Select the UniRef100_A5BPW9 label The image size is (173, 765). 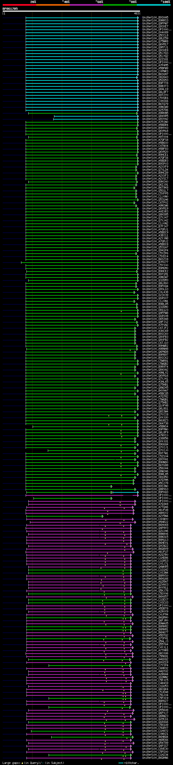[155, 68]
